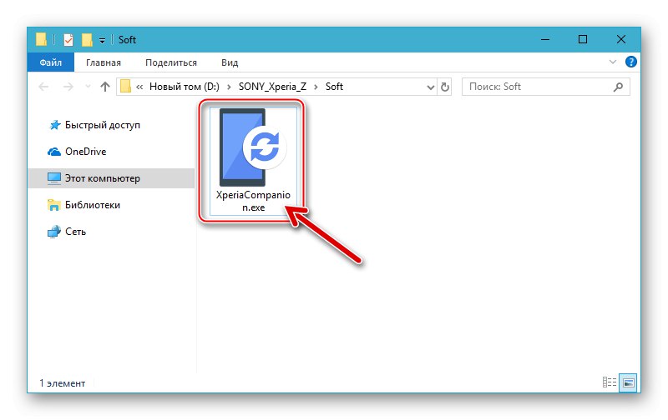Open the Файл ribbon tab
The width and height of the screenshot is (668, 420).
[51, 62]
